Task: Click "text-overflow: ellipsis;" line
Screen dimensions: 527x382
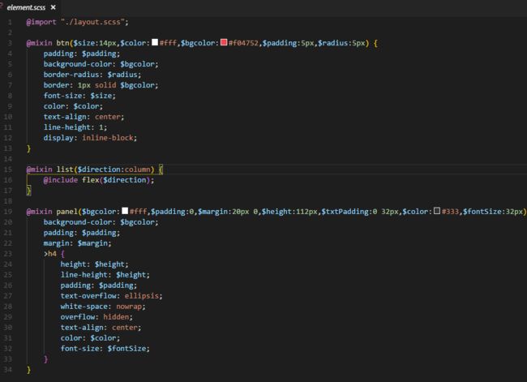Action: click(112, 296)
